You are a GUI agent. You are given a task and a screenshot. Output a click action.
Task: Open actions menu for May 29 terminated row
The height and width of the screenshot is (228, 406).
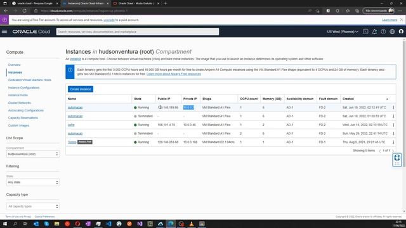[393, 134]
